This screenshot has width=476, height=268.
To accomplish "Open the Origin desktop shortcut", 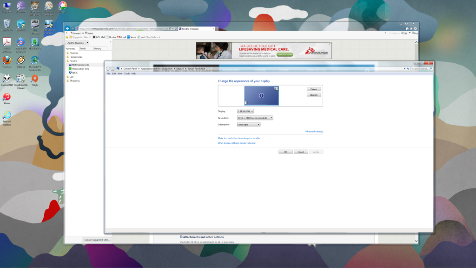I will coord(34,80).
